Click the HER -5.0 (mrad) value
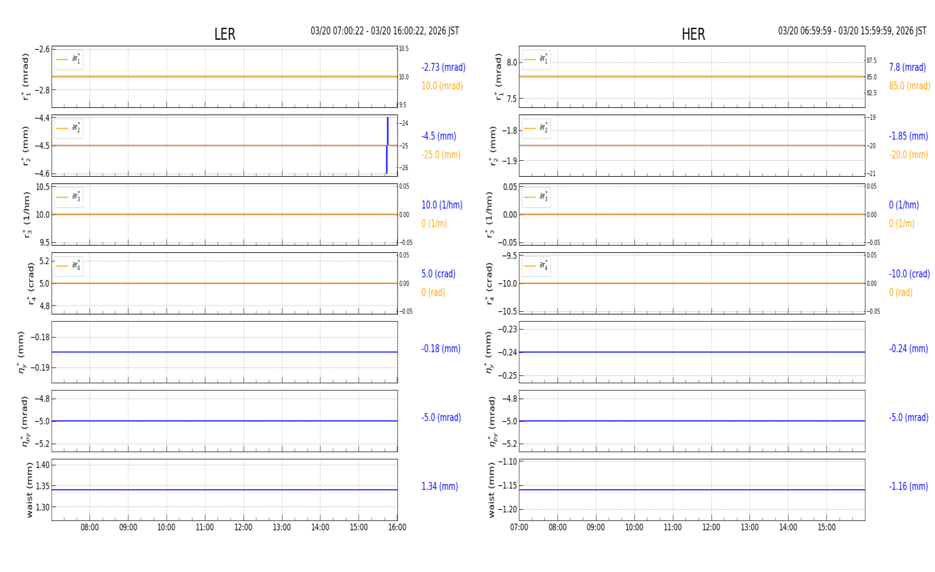Image resolution: width=935 pixels, height=572 pixels. pyautogui.click(x=909, y=418)
